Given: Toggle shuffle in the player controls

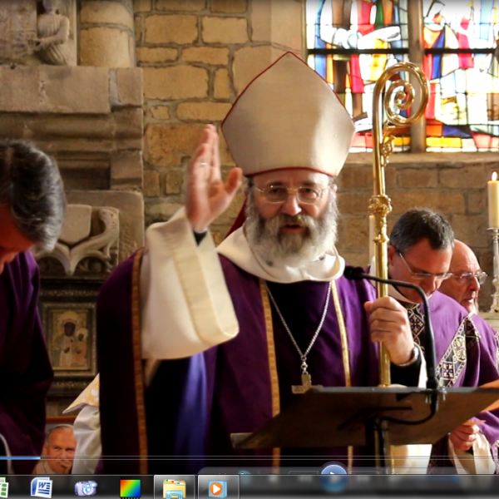Looking at the screenshot, I should pos(244,478).
